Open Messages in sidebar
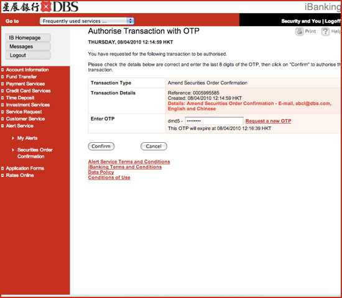 [x=28, y=47]
